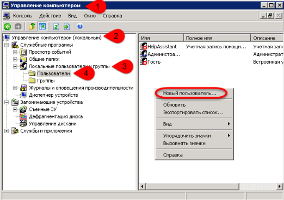Select Управление компьютером (локальным) root node
Viewport: 284px width, 200px height.
[57, 37]
